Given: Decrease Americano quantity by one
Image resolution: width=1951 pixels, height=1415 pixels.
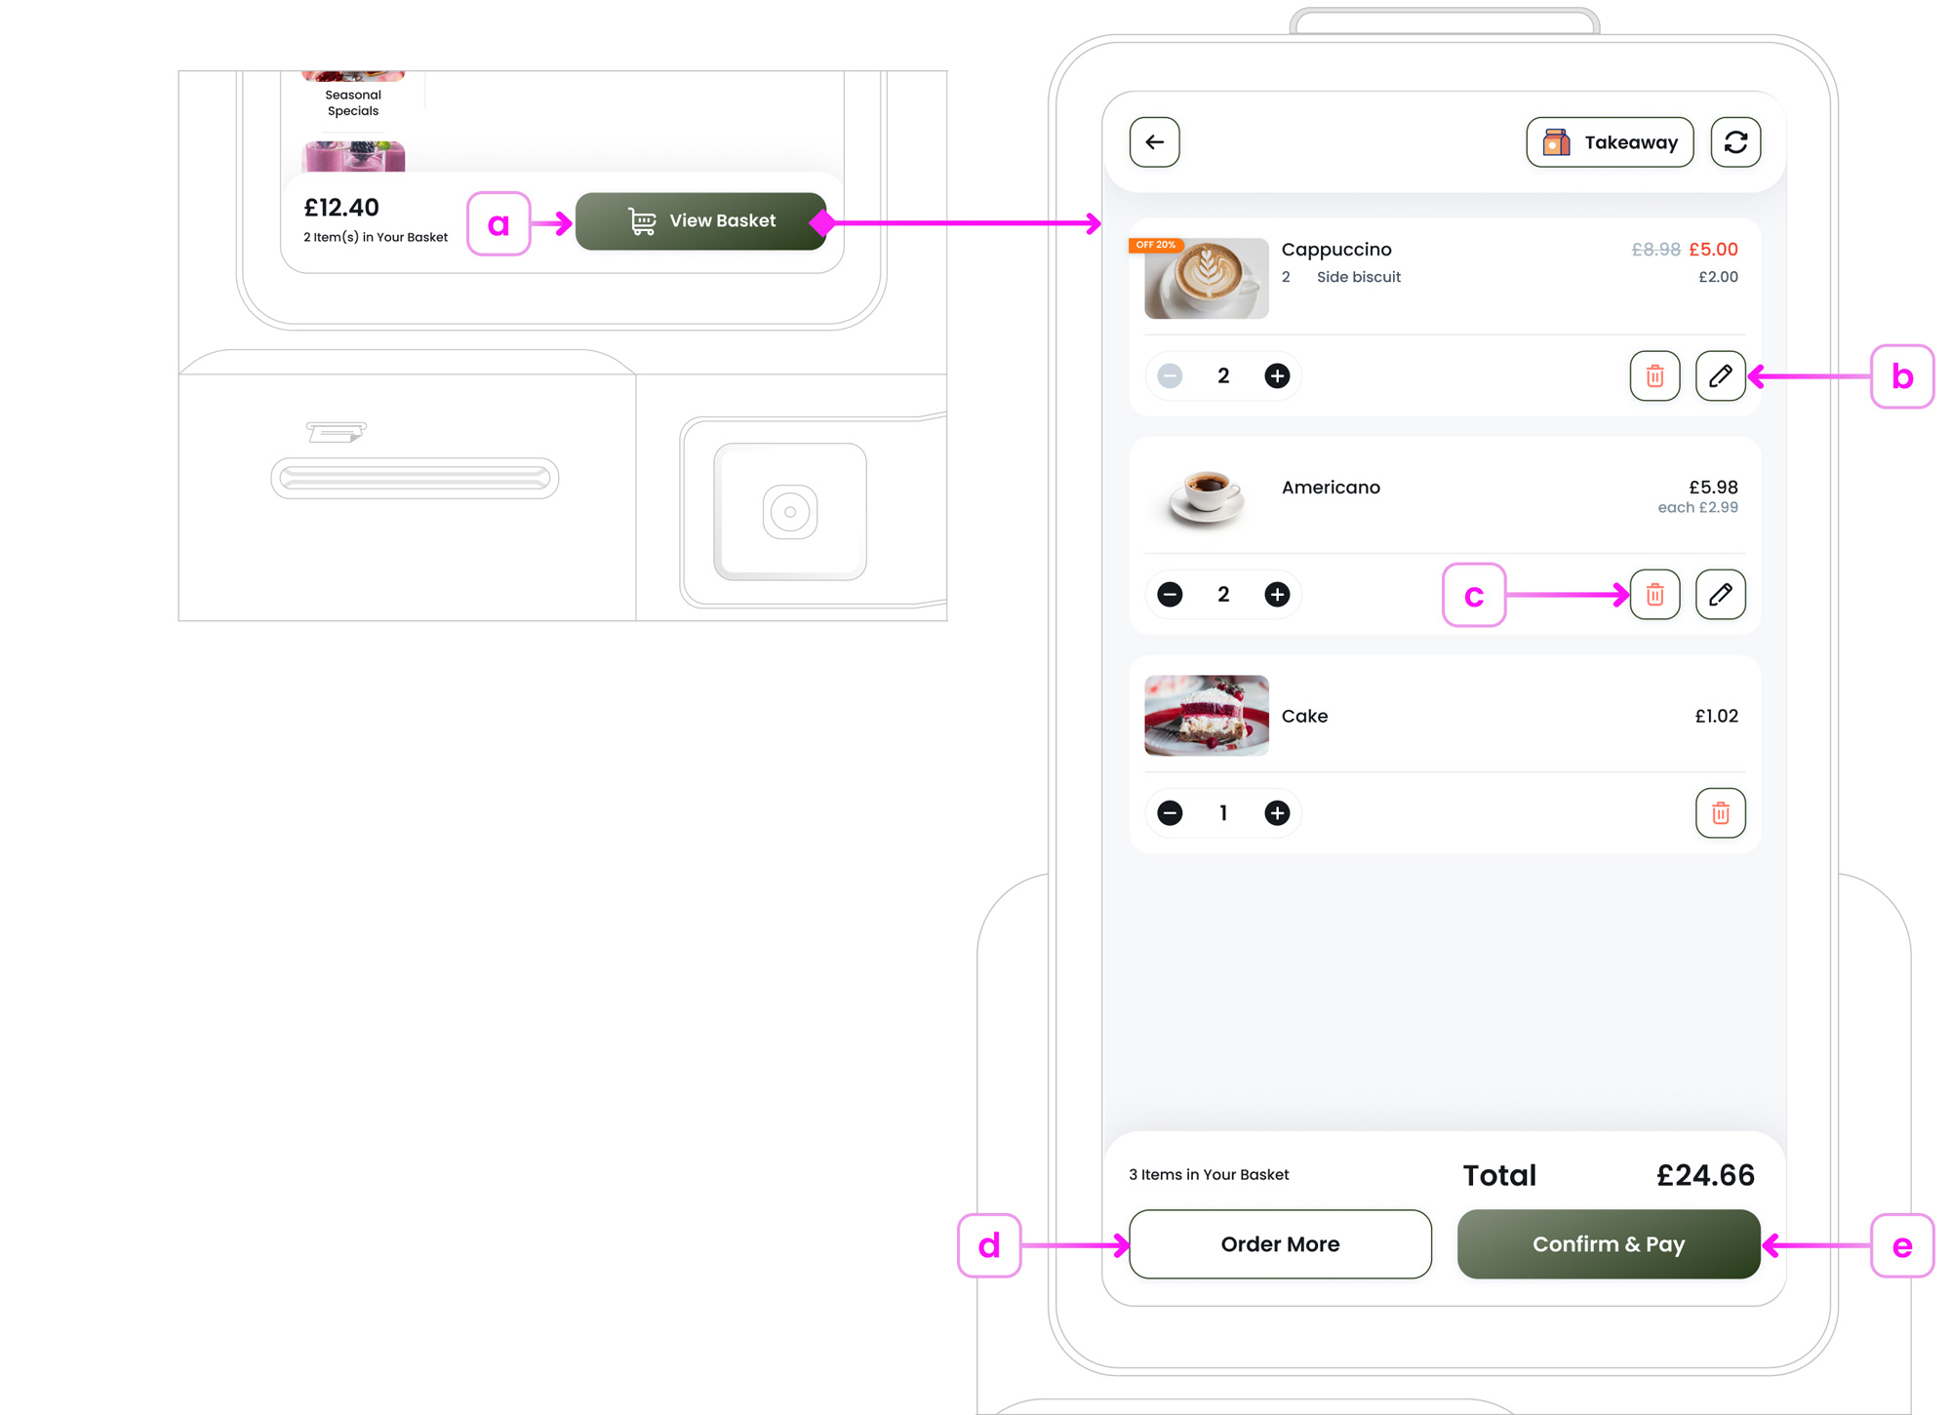Looking at the screenshot, I should tap(1170, 594).
